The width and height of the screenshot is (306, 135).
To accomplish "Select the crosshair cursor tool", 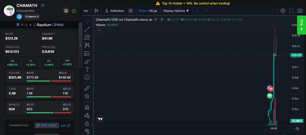I will click(x=87, y=21).
